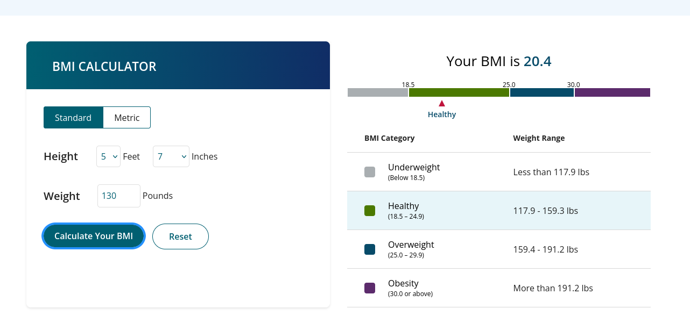This screenshot has width=690, height=323.
Task: Click the purple Obesity color swatch
Action: 370,288
